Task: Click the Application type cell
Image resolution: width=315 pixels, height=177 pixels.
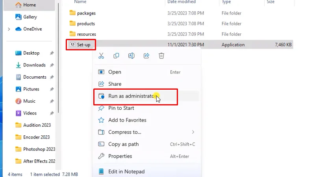Action: (233, 45)
